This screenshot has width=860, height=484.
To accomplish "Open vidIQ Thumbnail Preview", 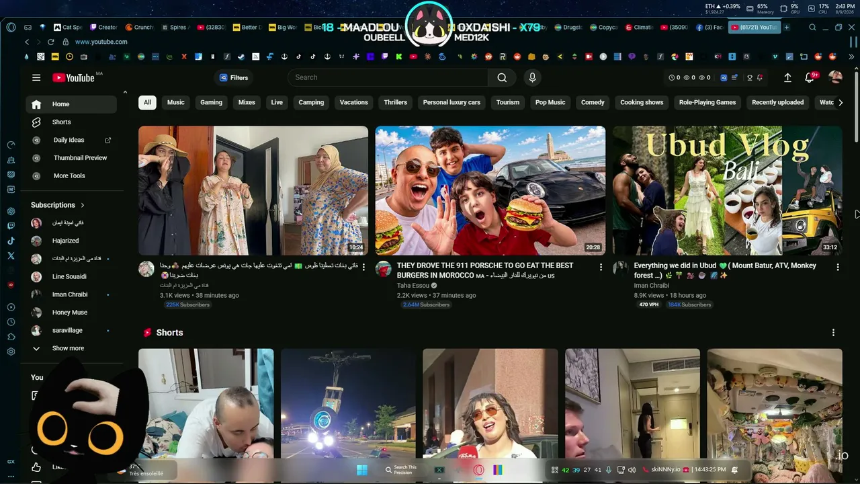I will pos(71,158).
